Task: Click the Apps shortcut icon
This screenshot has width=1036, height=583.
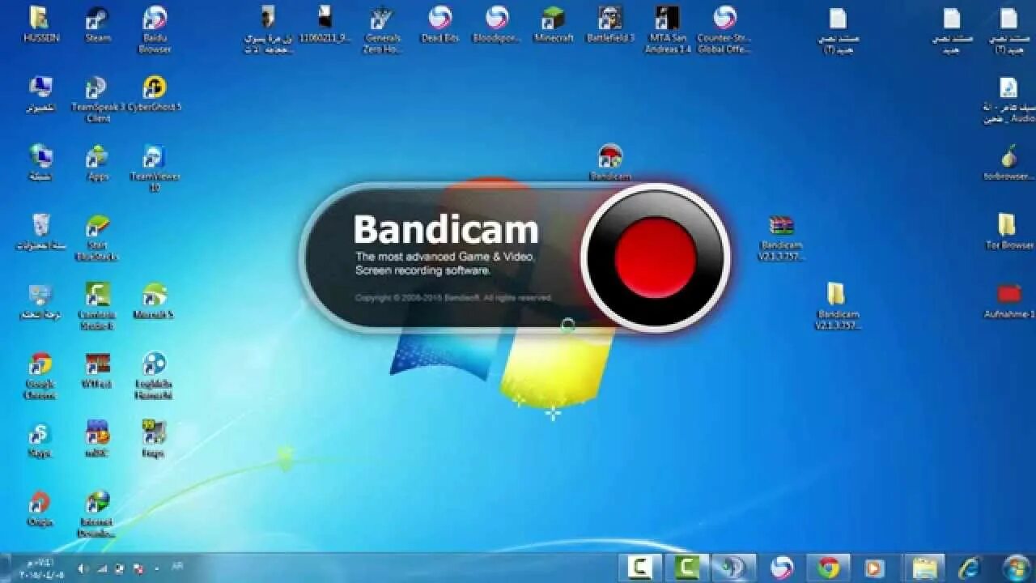Action: [x=98, y=162]
